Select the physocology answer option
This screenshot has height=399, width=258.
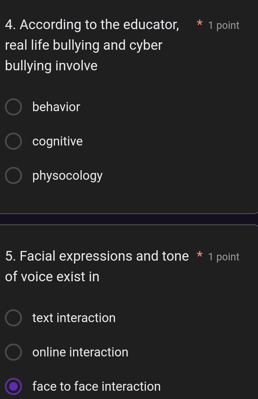(13, 175)
